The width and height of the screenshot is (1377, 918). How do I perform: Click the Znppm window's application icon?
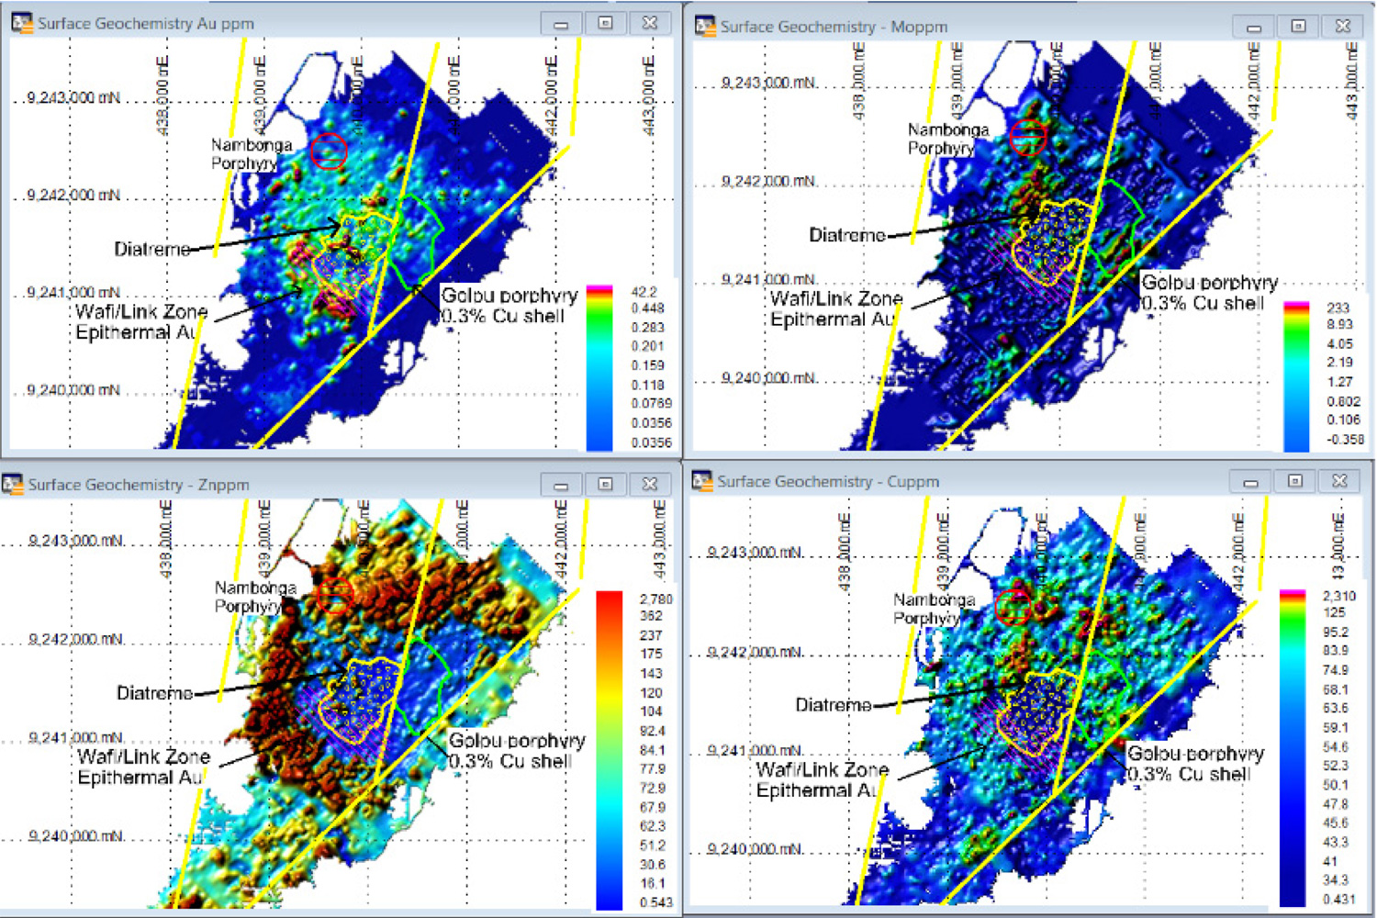13,484
